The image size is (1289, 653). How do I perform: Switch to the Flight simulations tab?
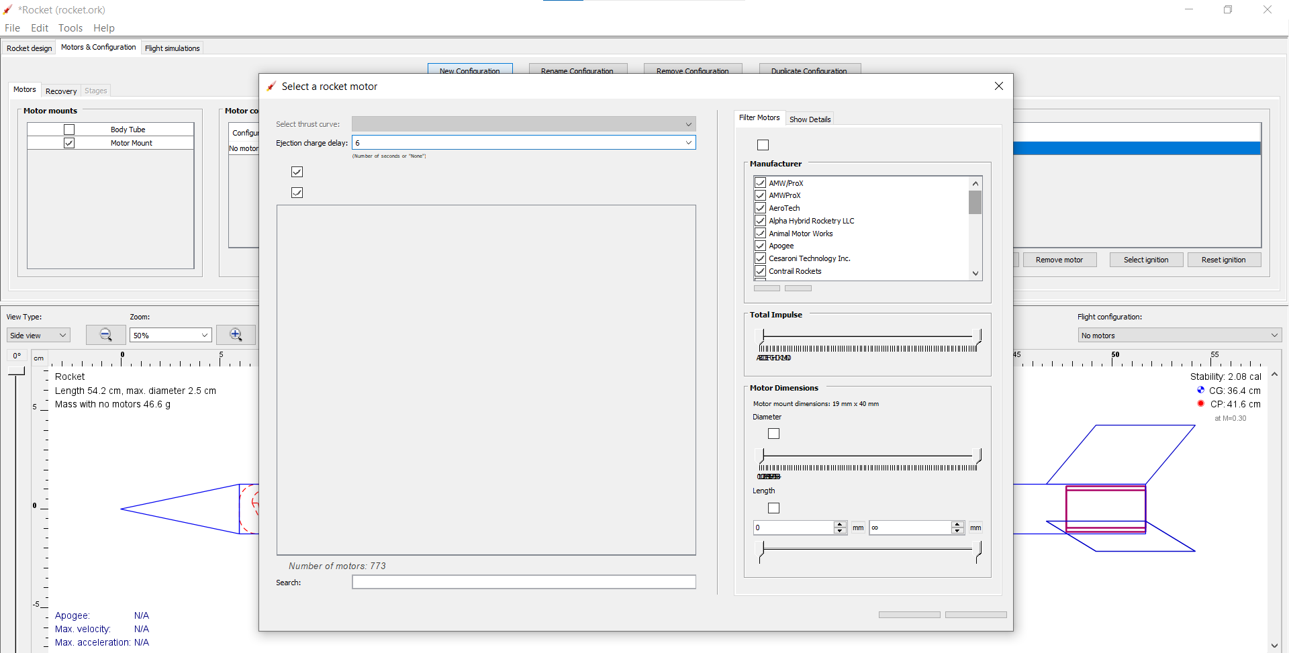(x=172, y=48)
